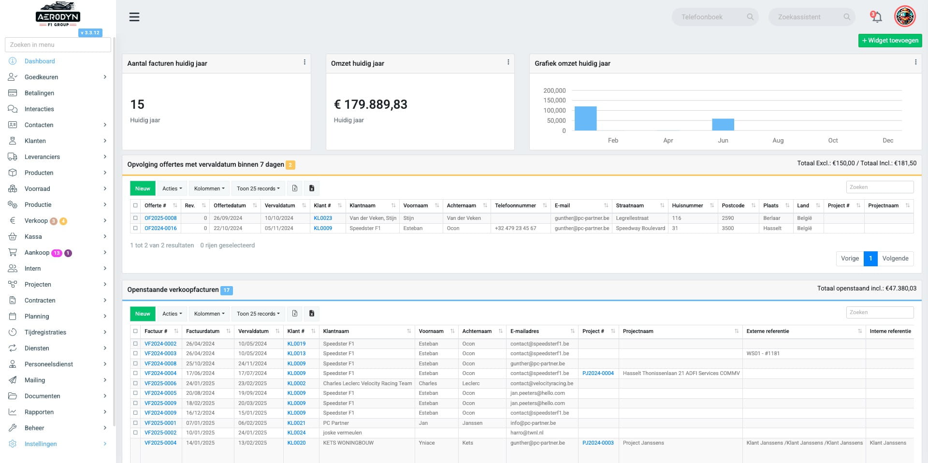
Task: Click the Mailing paper plane icon
Action: coord(13,380)
